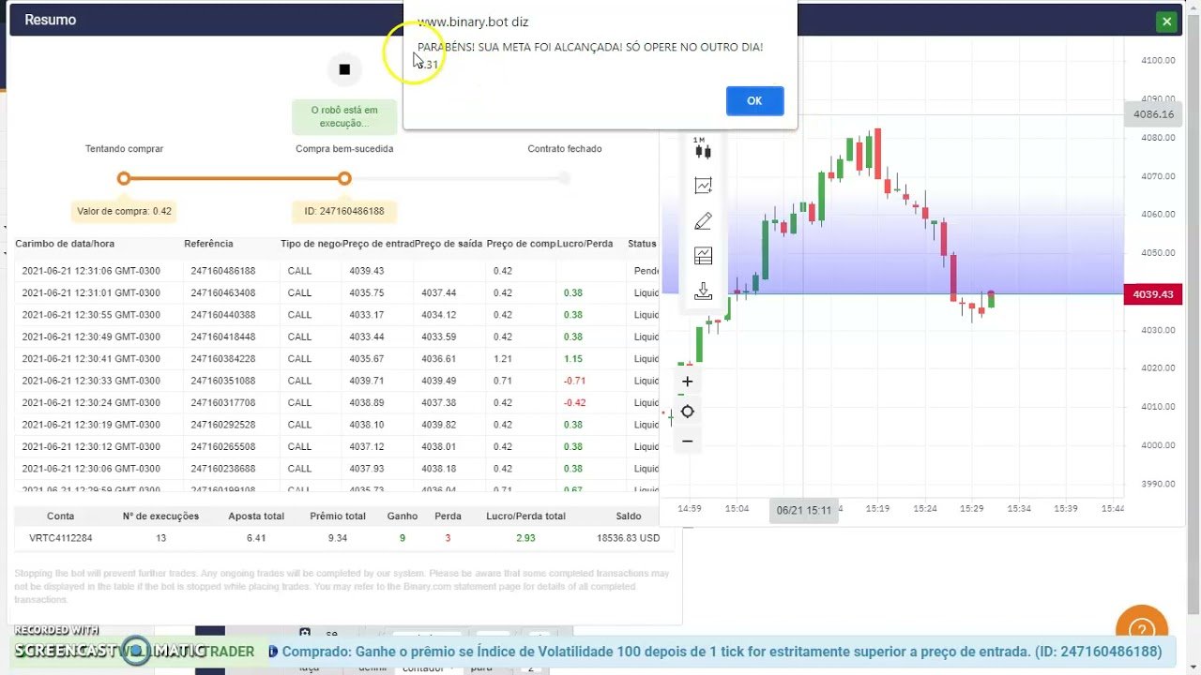Click the Valor de compra: 0.42 label
Screen dimensions: 1201x675
tap(124, 211)
